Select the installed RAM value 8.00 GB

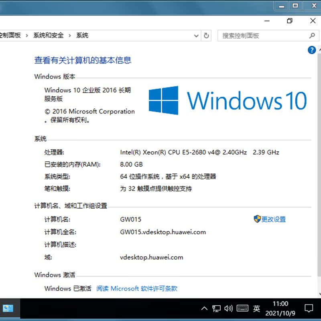click(x=131, y=165)
